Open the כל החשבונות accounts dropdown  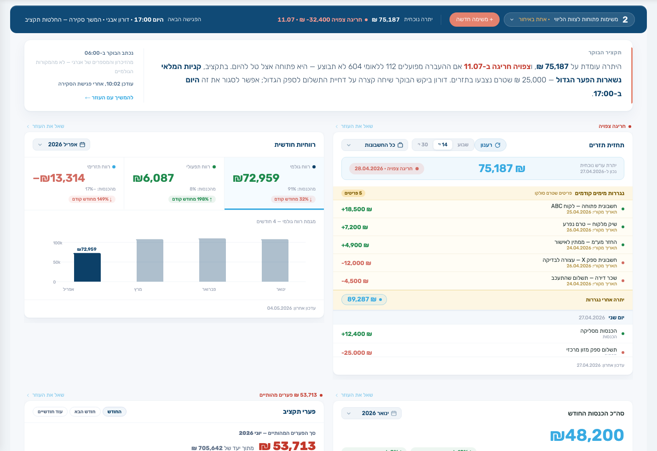coord(375,145)
